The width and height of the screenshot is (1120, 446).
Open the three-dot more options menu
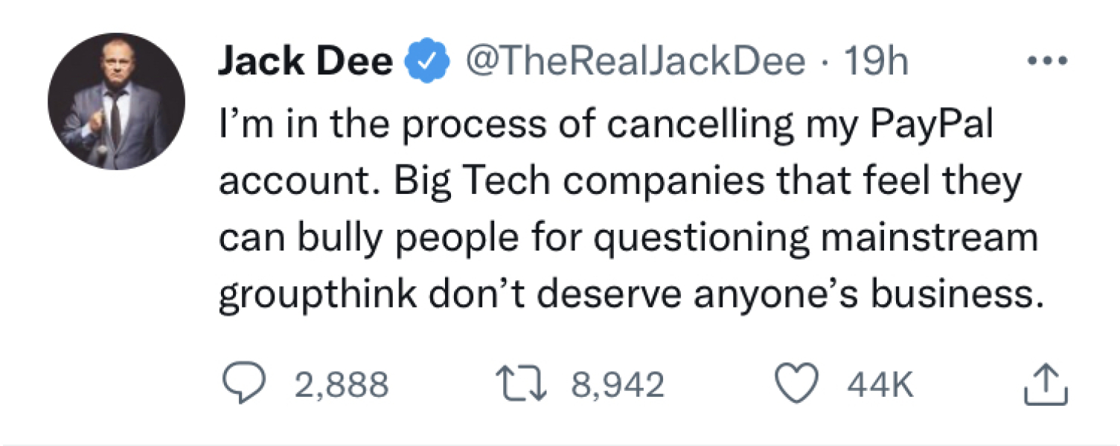tap(1049, 59)
